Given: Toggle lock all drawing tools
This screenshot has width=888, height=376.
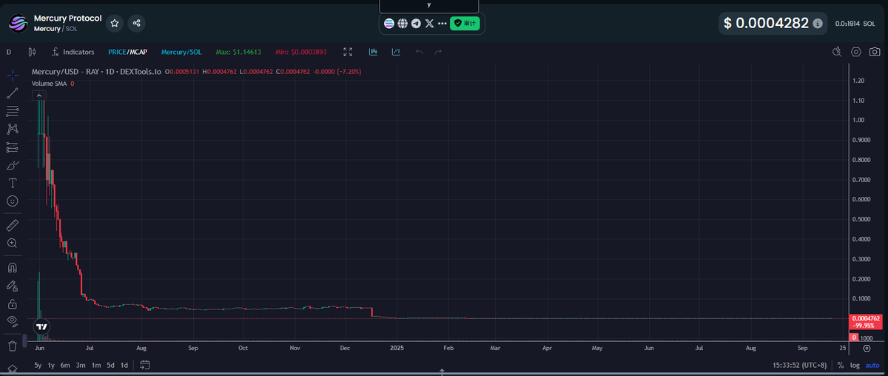Looking at the screenshot, I should point(13,303).
